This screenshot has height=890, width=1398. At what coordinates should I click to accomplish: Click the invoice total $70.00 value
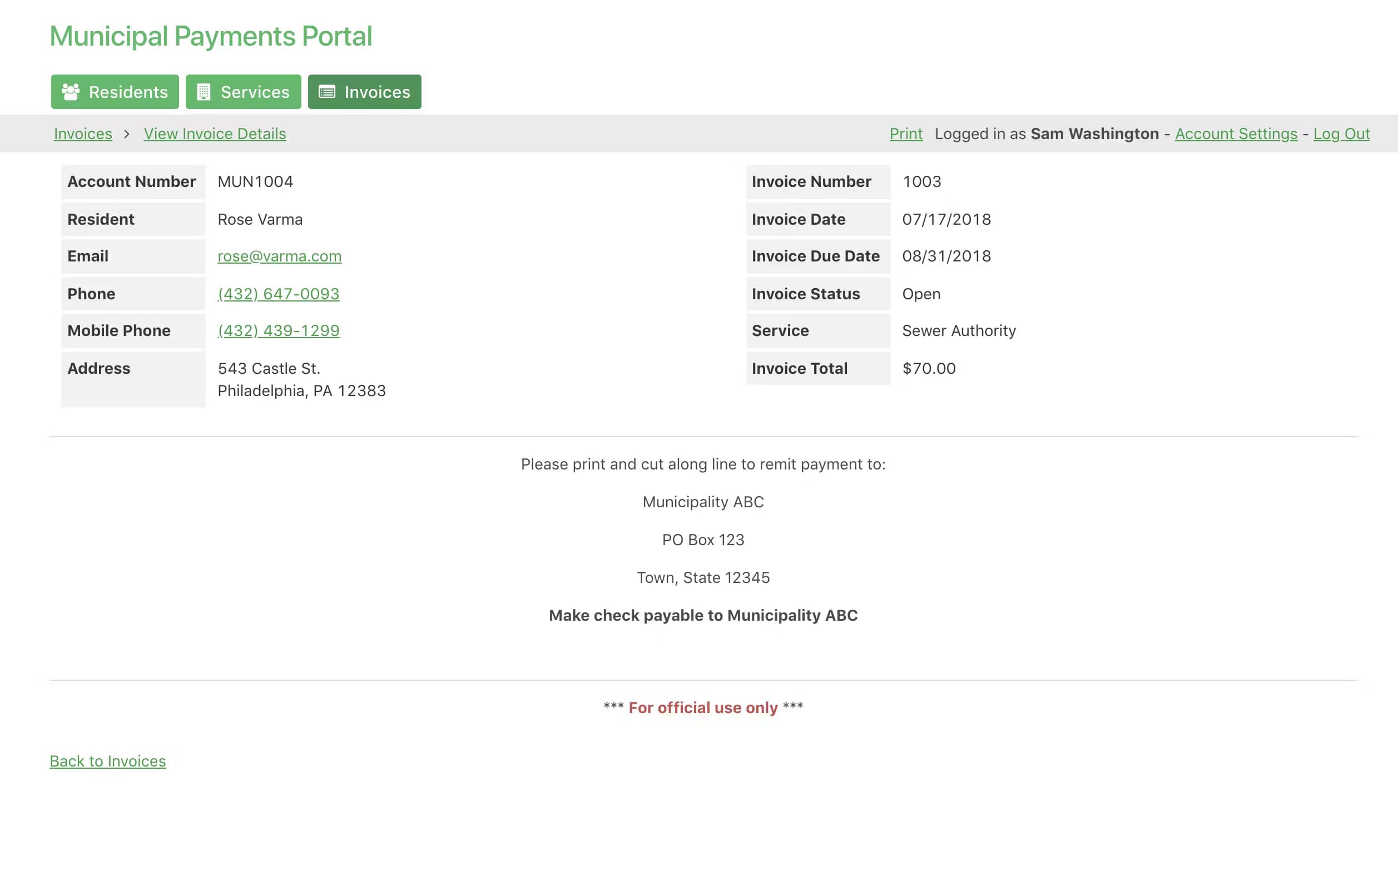coord(929,369)
